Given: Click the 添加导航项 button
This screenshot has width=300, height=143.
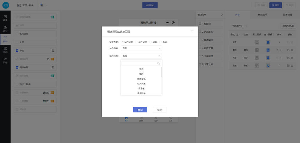Looking at the screenshot, I should (x=288, y=26).
